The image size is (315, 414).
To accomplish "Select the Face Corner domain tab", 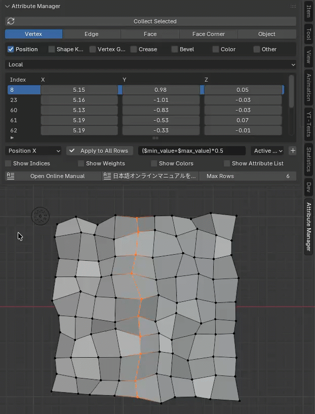I will 208,34.
